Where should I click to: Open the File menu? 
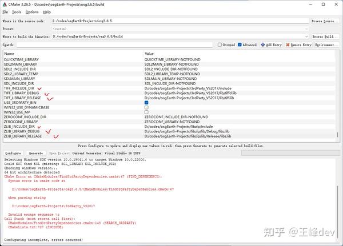point(5,12)
